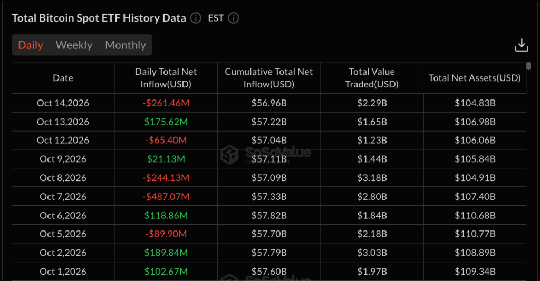
Task: Click the Total Net Assets(USD) header
Action: coord(475,78)
